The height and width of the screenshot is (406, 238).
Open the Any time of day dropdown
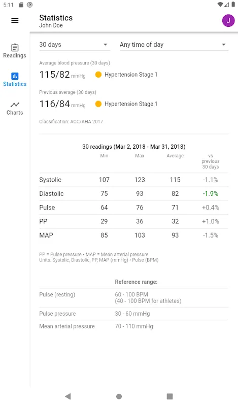click(x=174, y=45)
